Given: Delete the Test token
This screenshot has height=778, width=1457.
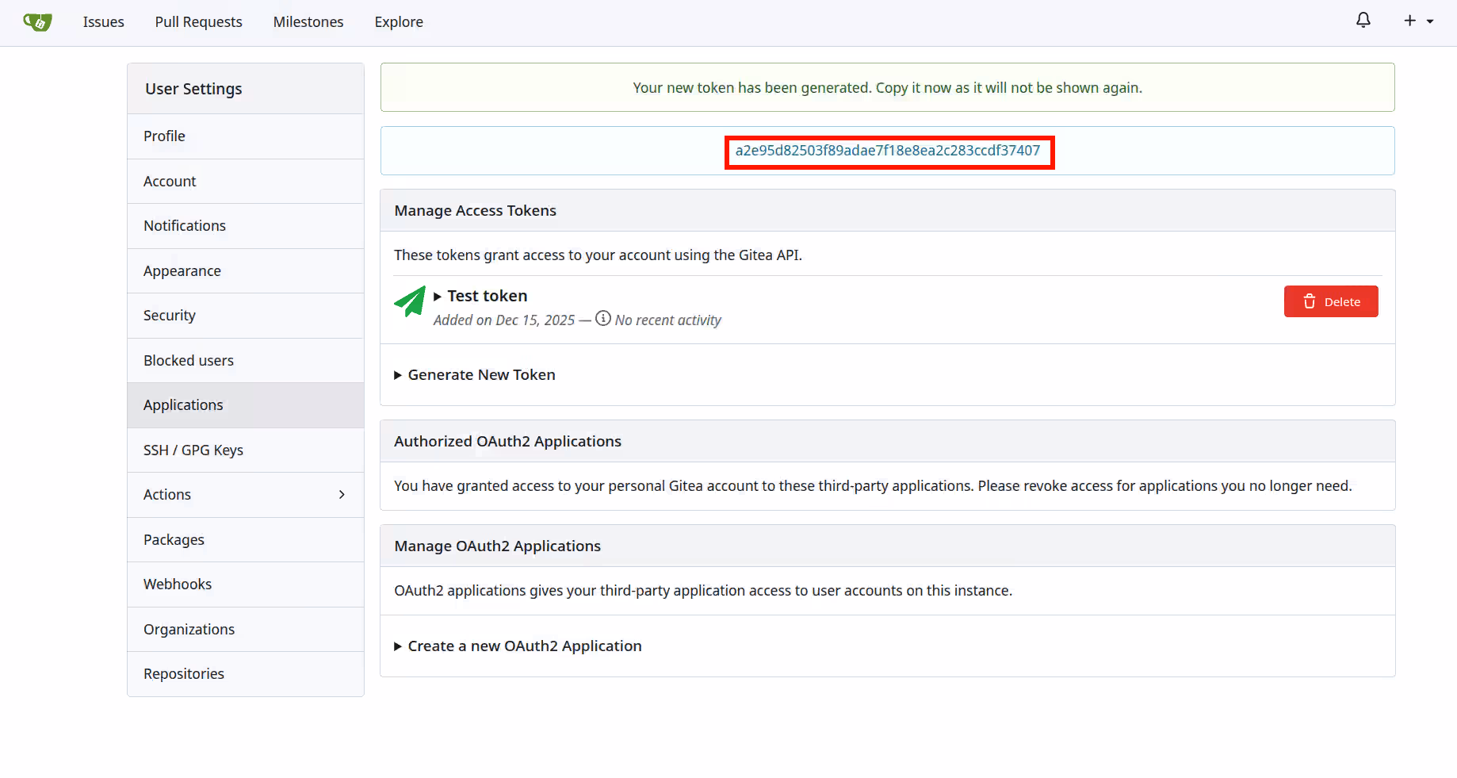Looking at the screenshot, I should tap(1330, 301).
